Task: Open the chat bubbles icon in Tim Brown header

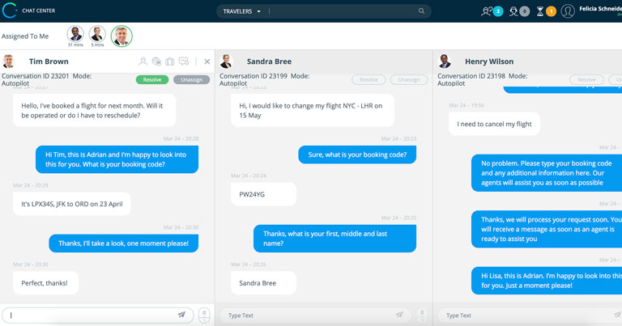Action: 184,61
